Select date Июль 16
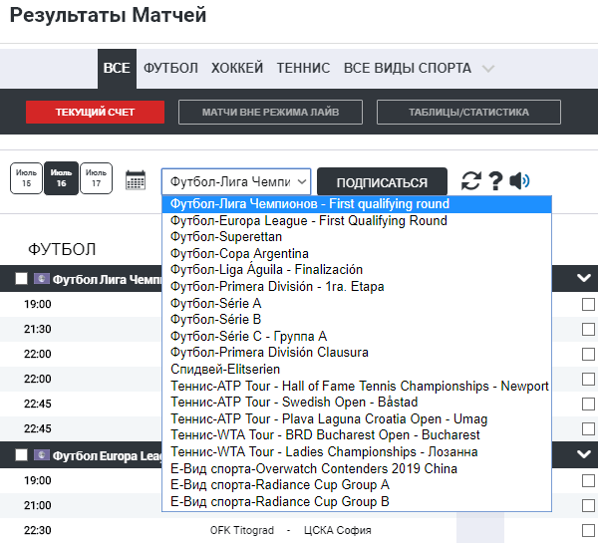 click(x=62, y=178)
